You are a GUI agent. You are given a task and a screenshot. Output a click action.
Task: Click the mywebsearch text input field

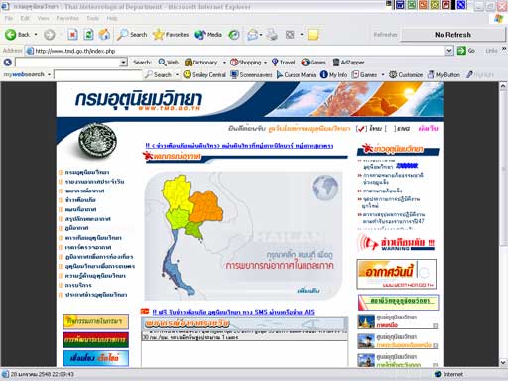pos(98,75)
